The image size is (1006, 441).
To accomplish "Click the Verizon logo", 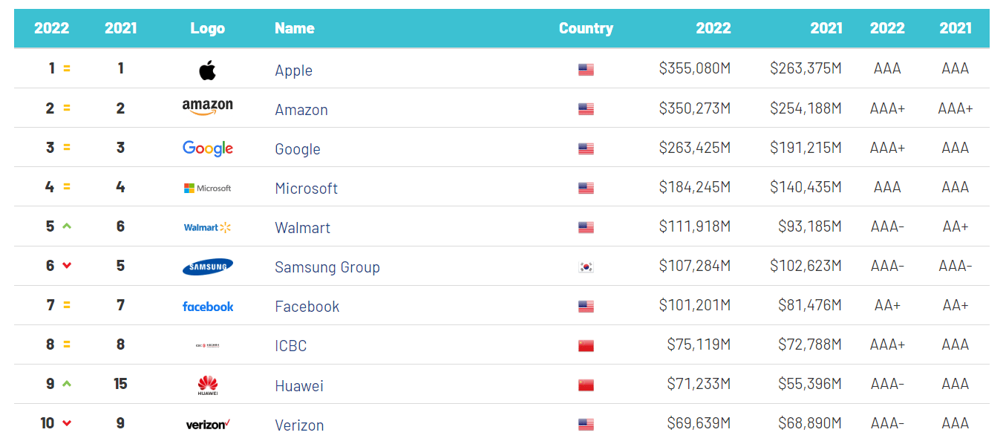I will [x=208, y=425].
